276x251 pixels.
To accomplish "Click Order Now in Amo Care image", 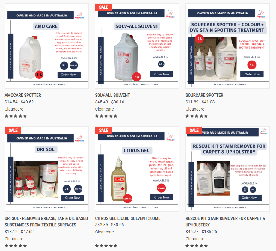I will [69, 75].
